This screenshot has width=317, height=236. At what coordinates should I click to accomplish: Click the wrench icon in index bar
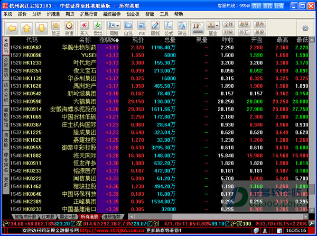click(x=312, y=224)
